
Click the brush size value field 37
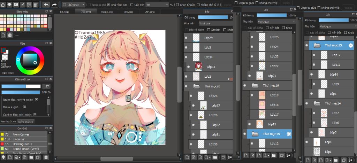point(46,86)
